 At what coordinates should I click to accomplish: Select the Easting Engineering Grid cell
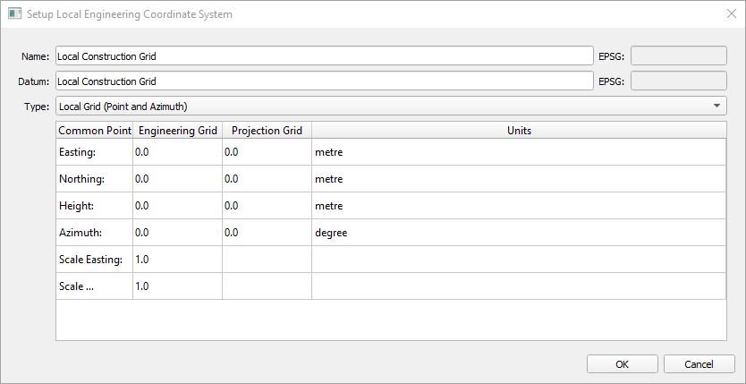pyautogui.click(x=177, y=152)
